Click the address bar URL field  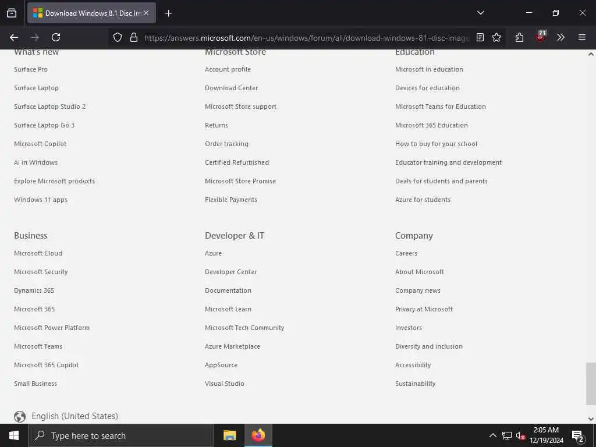coord(306,38)
